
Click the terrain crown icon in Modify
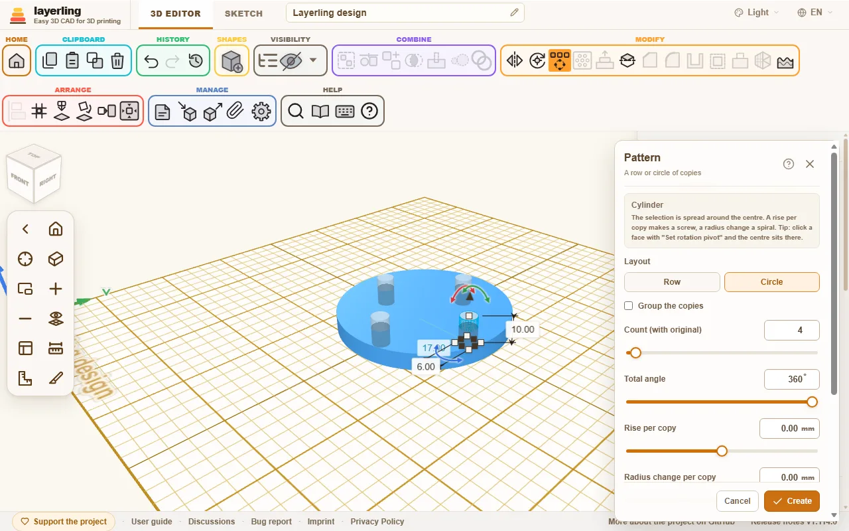(785, 61)
